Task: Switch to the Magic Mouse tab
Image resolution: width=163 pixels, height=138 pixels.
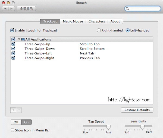Action: point(73,21)
